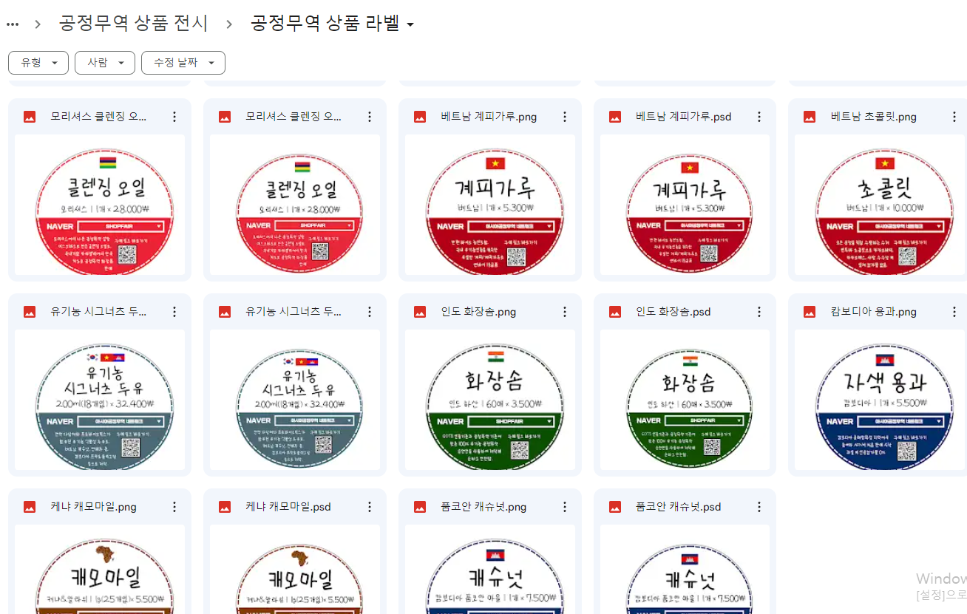967x614 pixels.
Task: Open three-dot menu for 인도 화장솜.png
Action: [565, 312]
